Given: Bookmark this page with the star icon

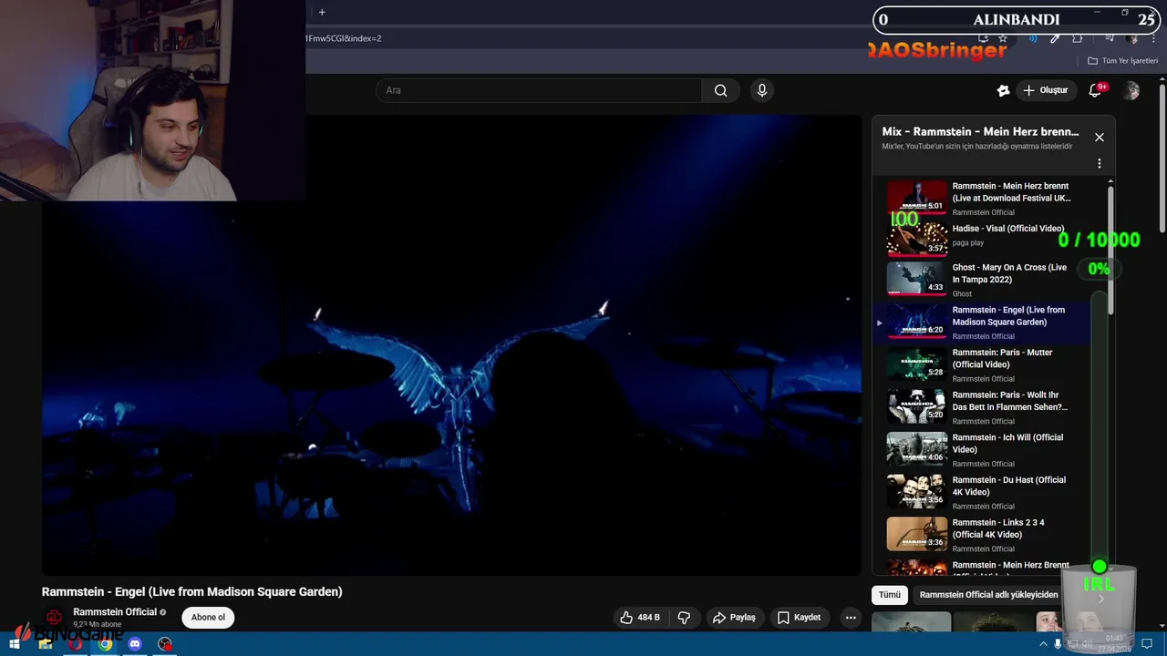Looking at the screenshot, I should (1003, 38).
